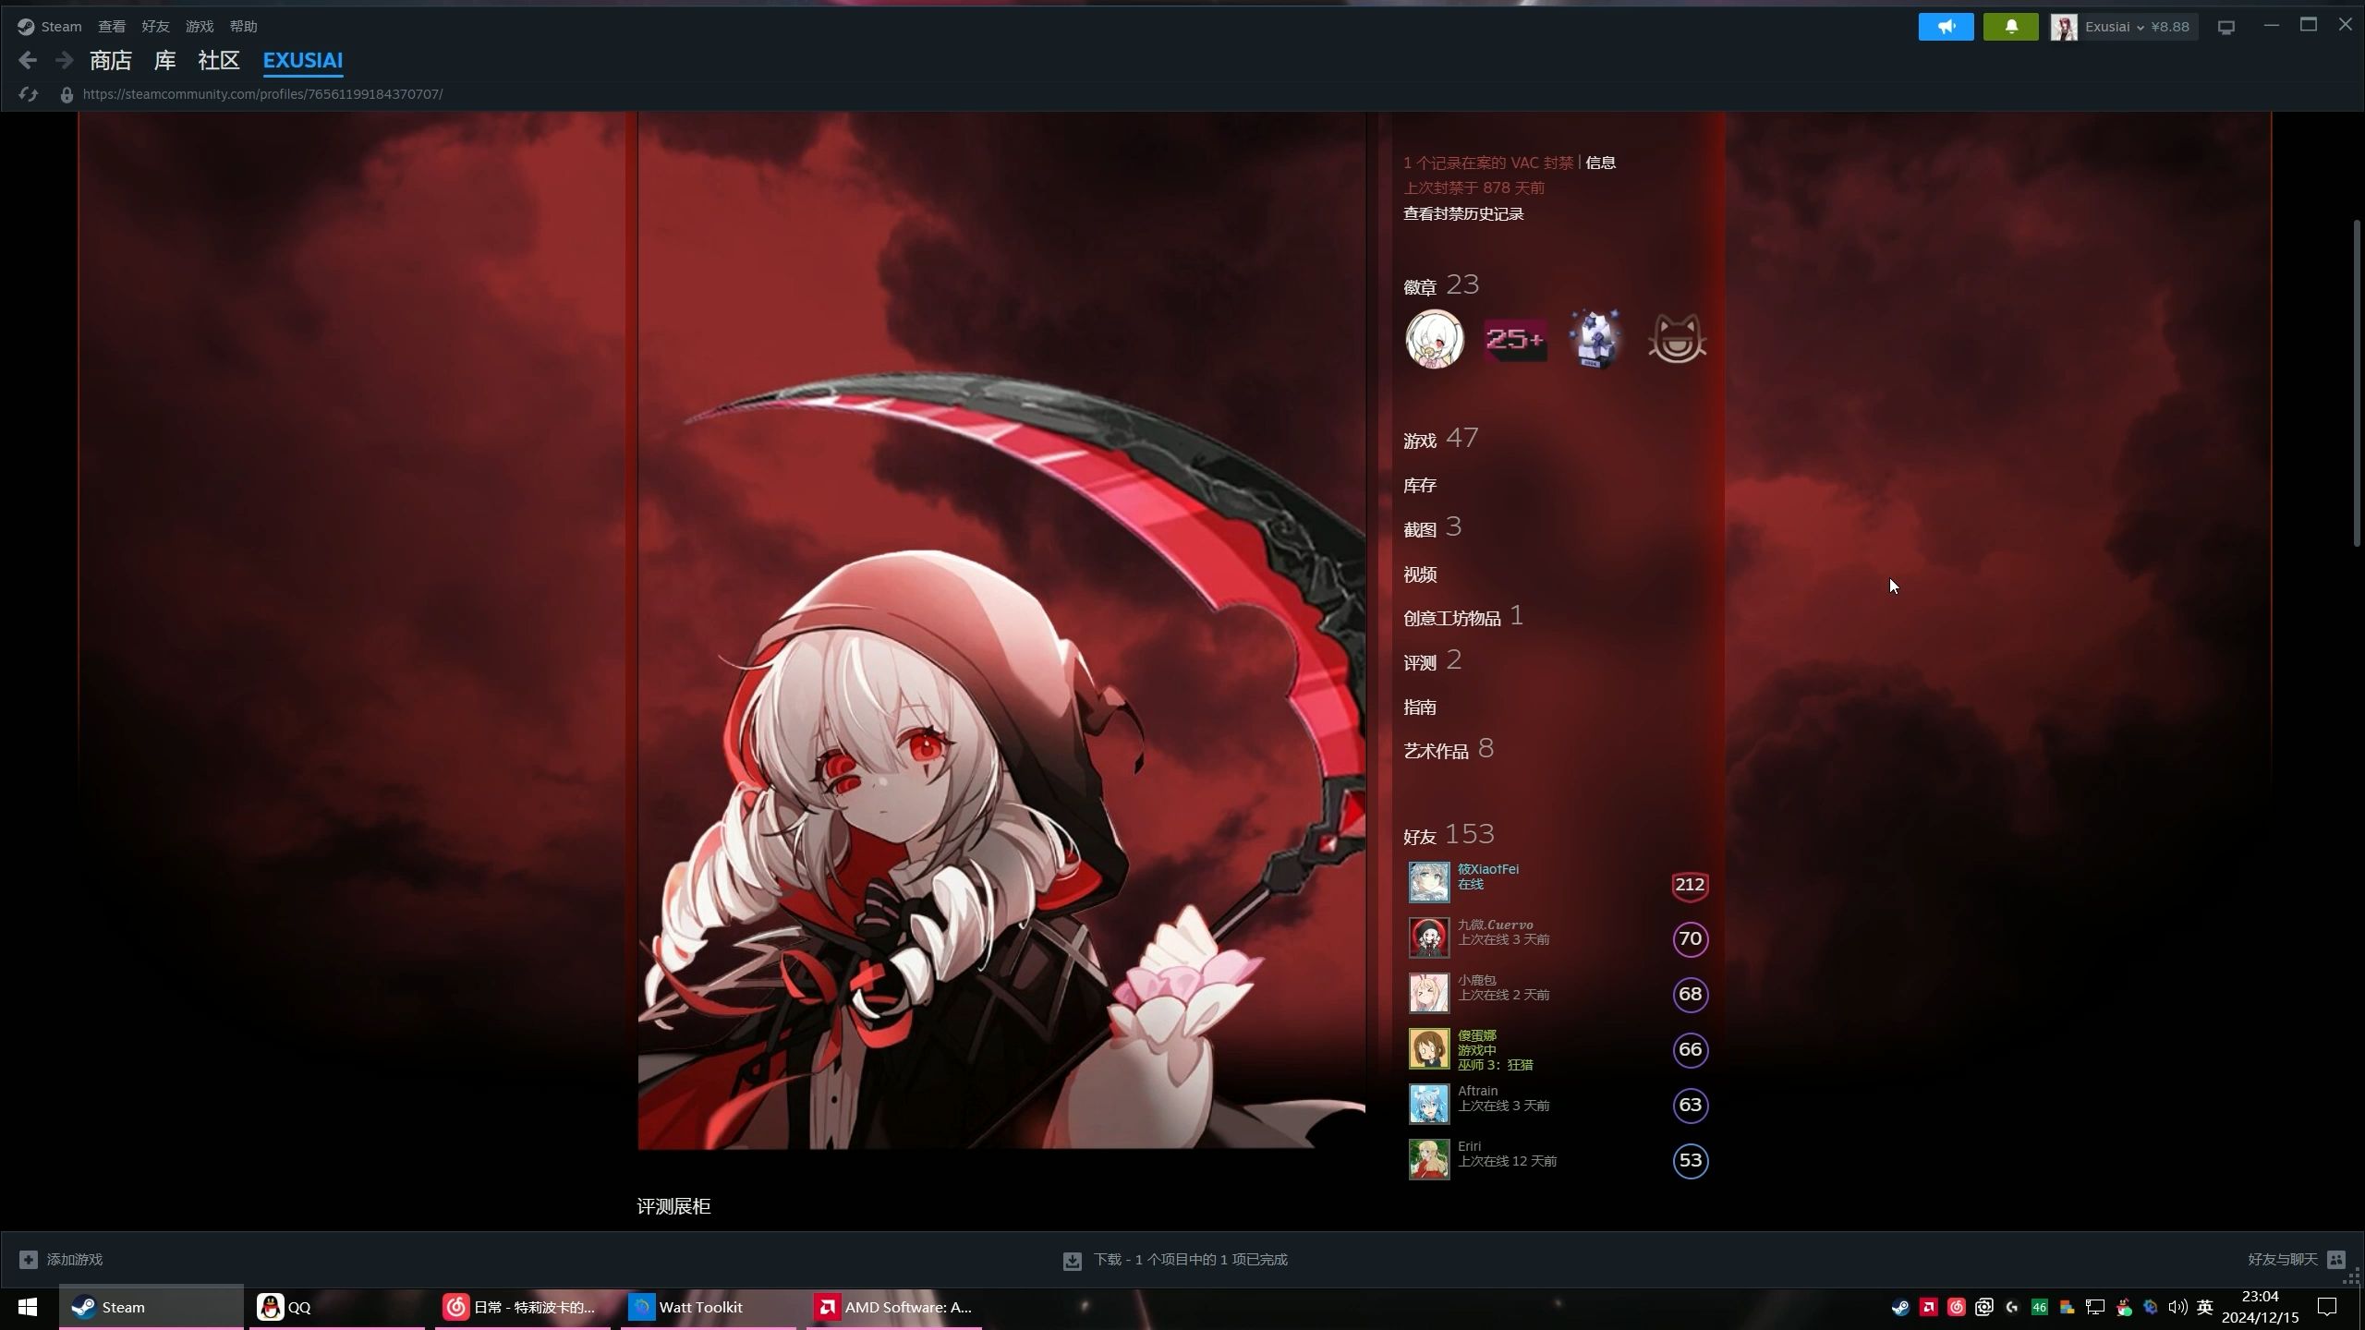The width and height of the screenshot is (2365, 1330).
Task: Click the 25+ years badge icon
Action: (1512, 338)
